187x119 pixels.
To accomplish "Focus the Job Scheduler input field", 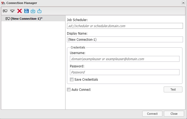I will [125, 26].
